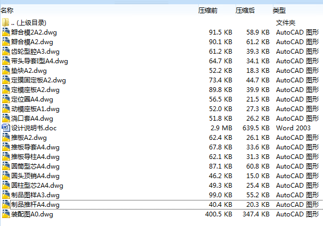The width and height of the screenshot is (323, 226).
Task: Click the icon beside 推板A2.dwg
Action: (6, 137)
